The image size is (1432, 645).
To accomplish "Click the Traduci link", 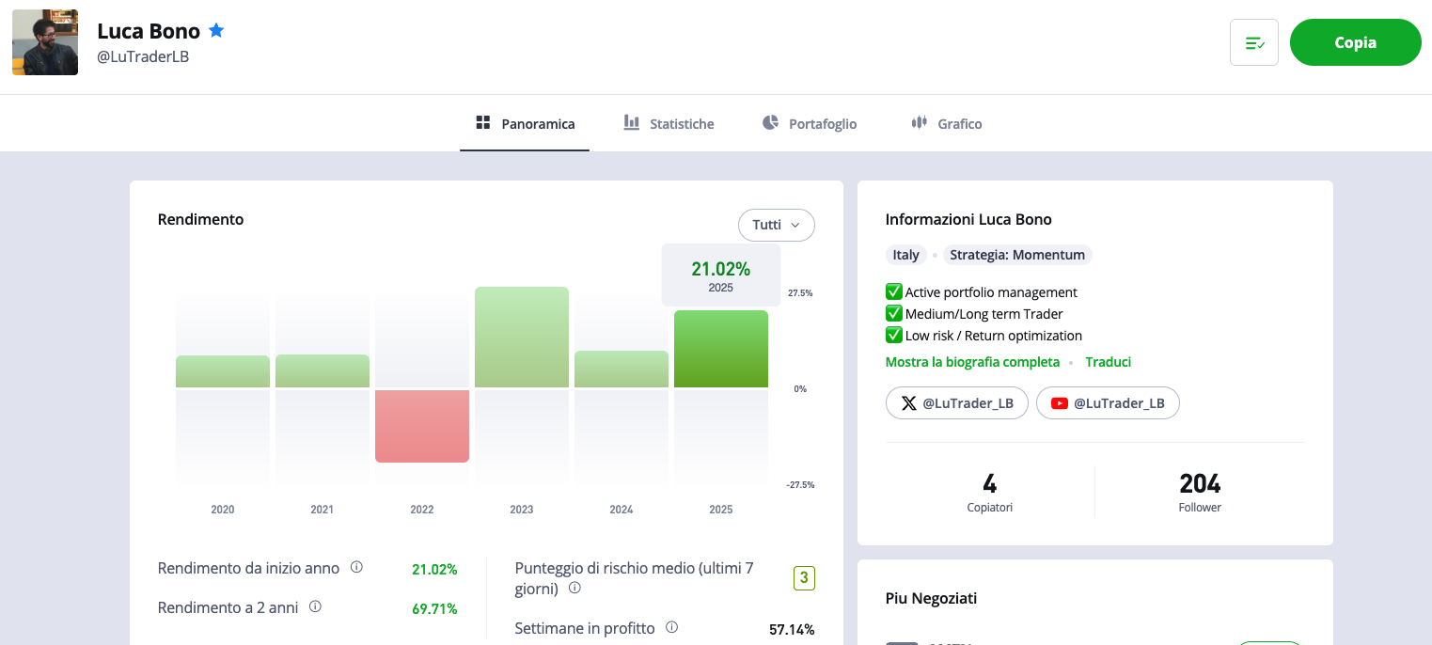I will pyautogui.click(x=1108, y=362).
